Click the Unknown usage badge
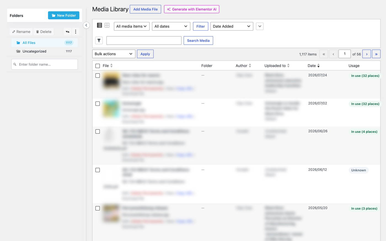 pyautogui.click(x=358, y=170)
